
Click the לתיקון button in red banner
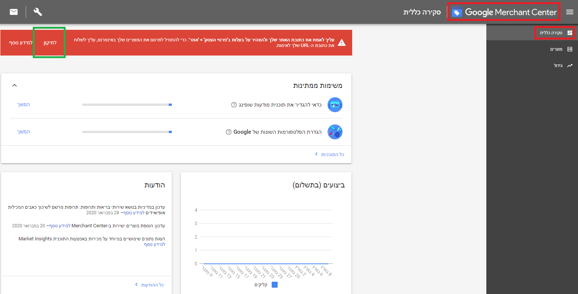(50, 42)
